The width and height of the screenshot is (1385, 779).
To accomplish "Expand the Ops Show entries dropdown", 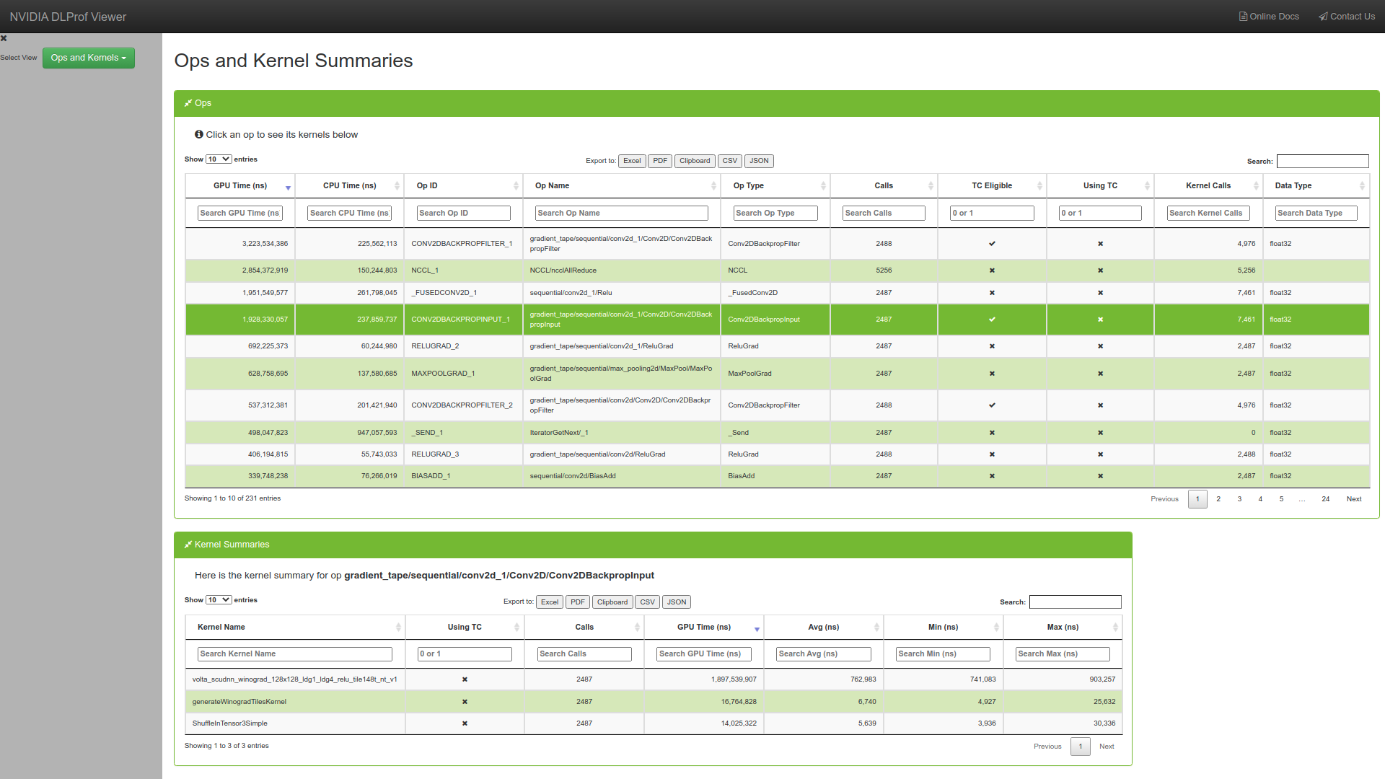I will tap(219, 159).
